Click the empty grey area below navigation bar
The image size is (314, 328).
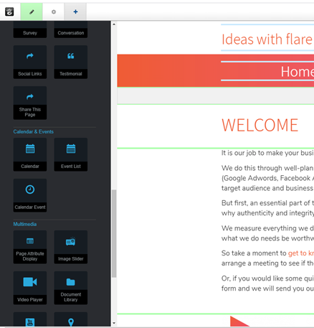pyautogui.click(x=216, y=95)
